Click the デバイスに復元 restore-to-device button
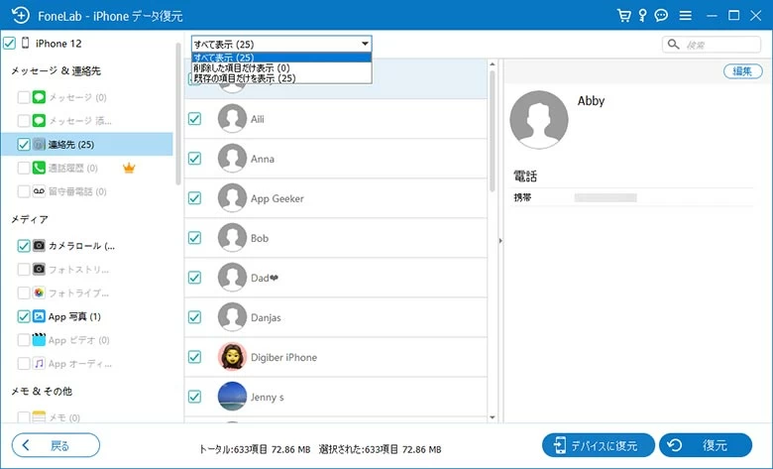 click(598, 445)
